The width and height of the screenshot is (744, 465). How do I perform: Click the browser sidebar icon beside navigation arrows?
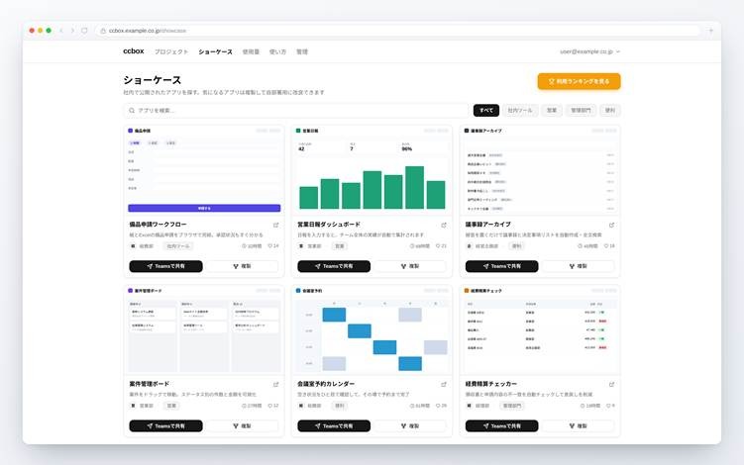(84, 31)
